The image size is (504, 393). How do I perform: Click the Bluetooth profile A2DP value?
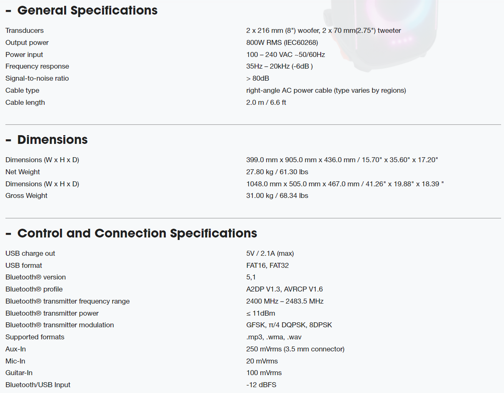(284, 289)
